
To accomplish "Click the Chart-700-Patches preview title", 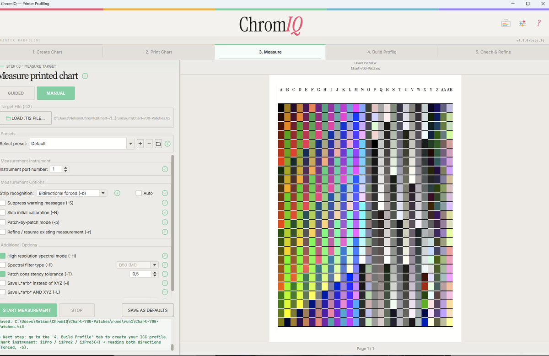I will click(x=365, y=69).
